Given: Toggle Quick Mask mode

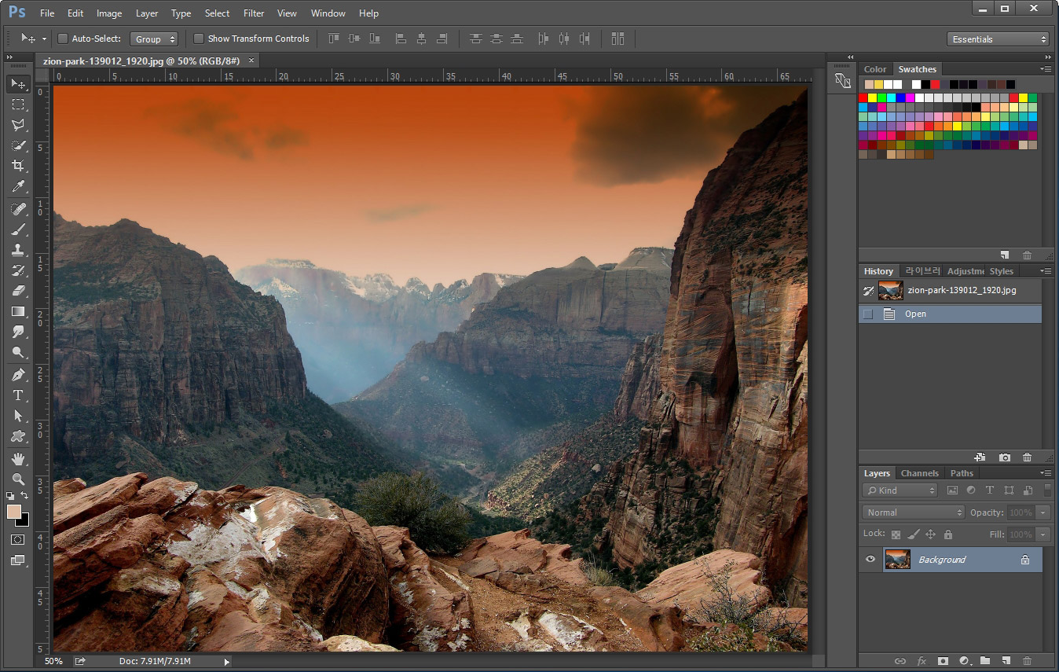Looking at the screenshot, I should click(x=18, y=540).
